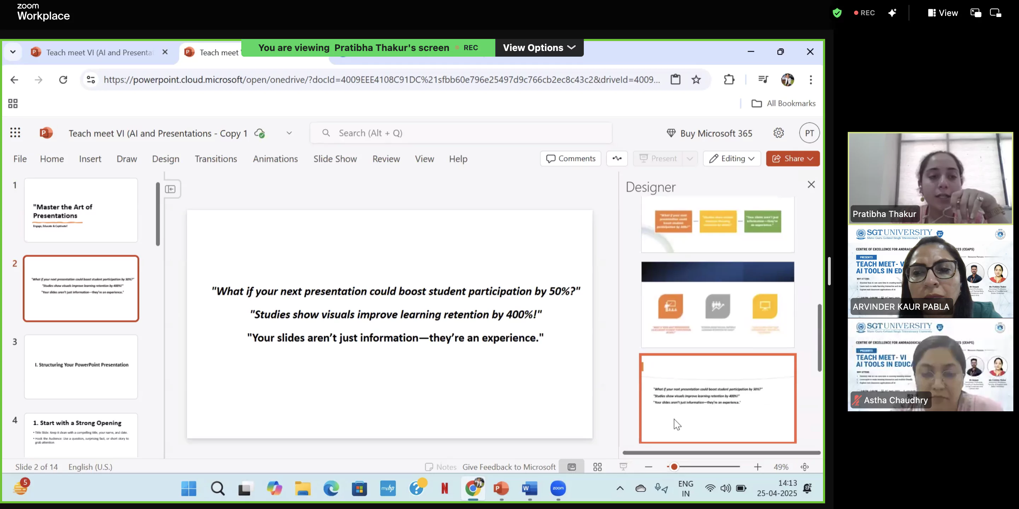Choose the dark blue icons Designer layout
This screenshot has width=1019, height=509.
(x=718, y=304)
